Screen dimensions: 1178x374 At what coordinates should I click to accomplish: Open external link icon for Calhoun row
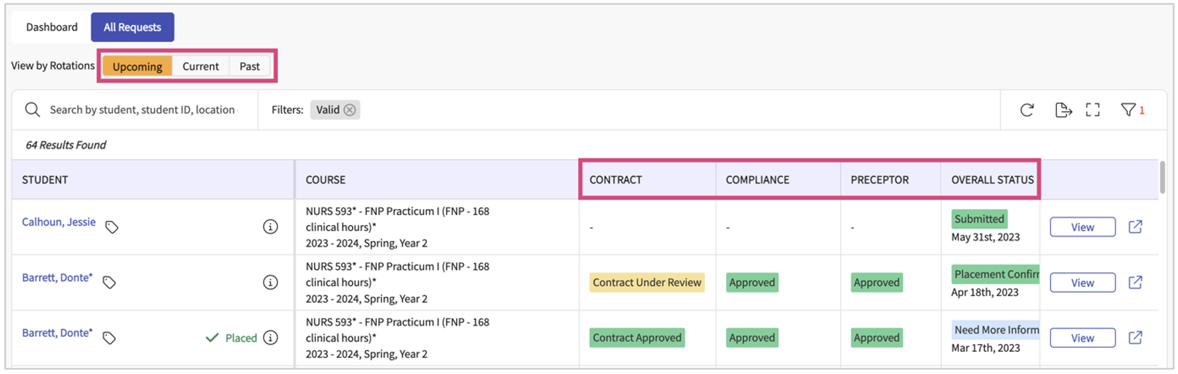[1135, 227]
